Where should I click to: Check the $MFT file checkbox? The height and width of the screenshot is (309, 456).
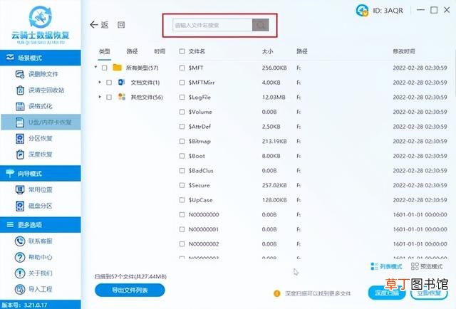(182, 68)
